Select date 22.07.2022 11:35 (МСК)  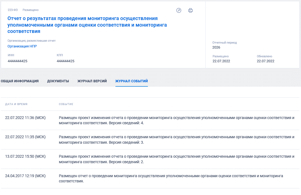click(x=25, y=137)
